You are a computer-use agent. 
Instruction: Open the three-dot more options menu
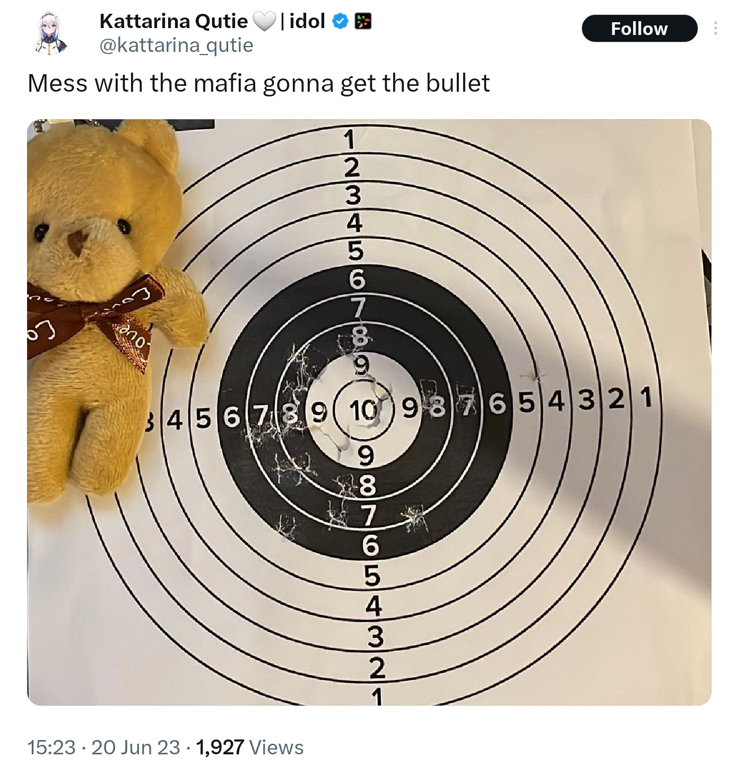(x=716, y=28)
